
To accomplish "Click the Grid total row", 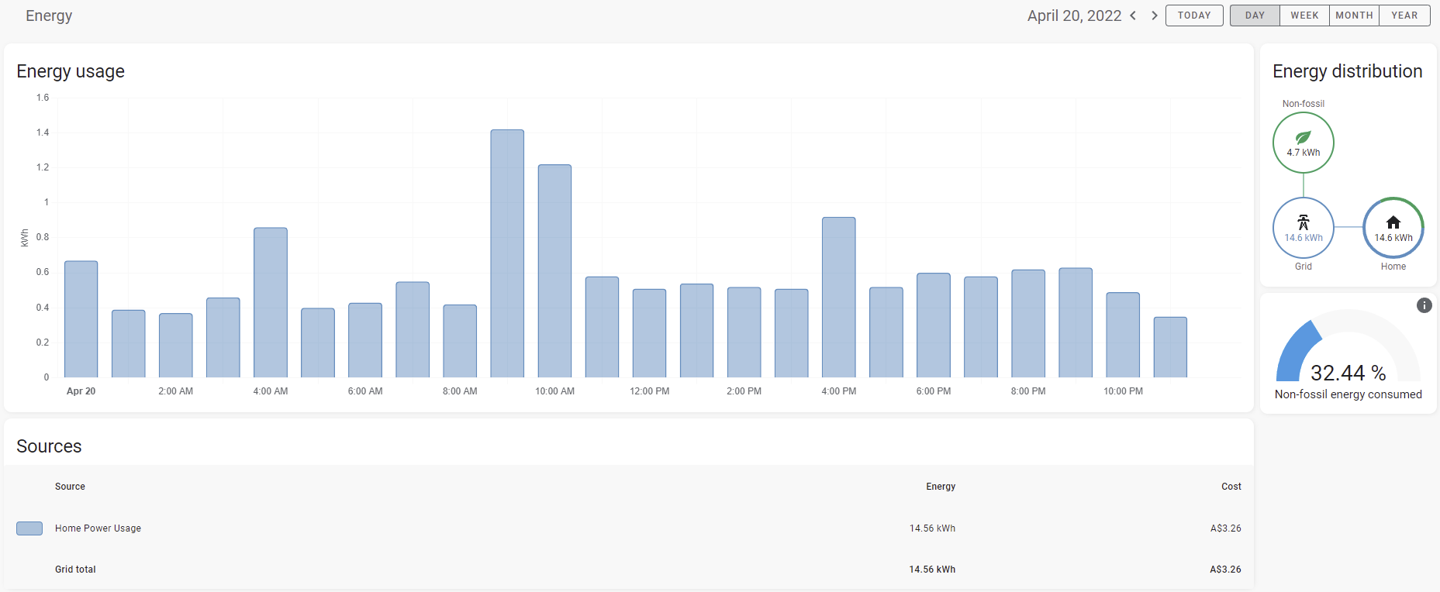I will coord(629,570).
